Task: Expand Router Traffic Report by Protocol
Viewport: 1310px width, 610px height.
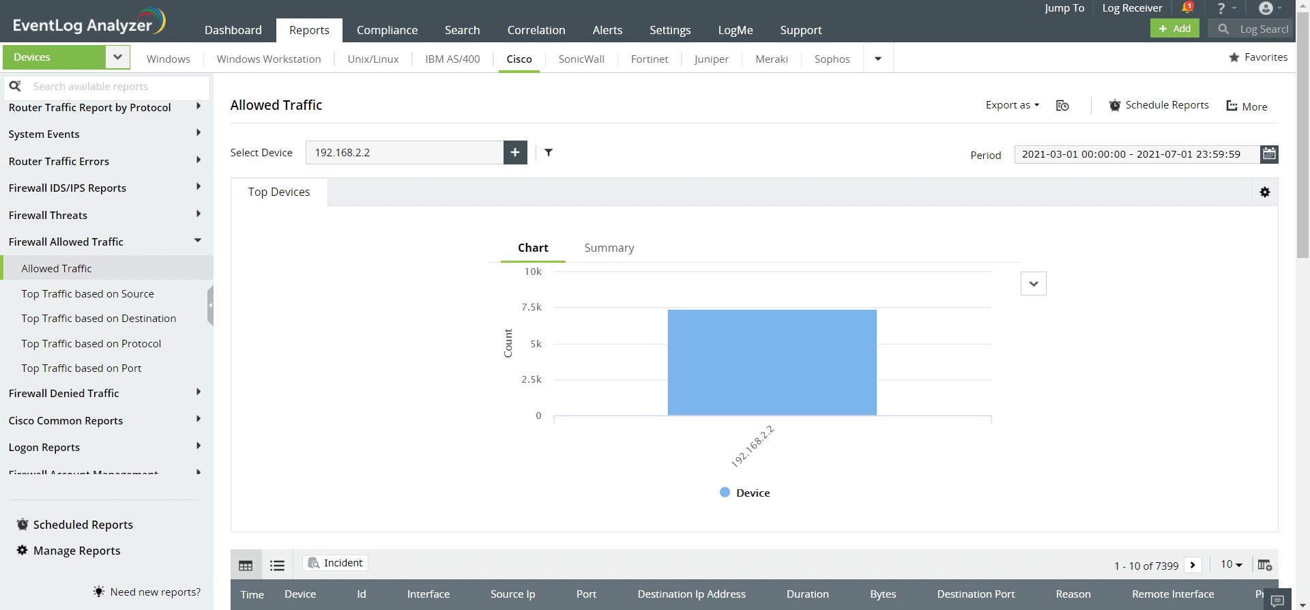Action: (x=199, y=106)
